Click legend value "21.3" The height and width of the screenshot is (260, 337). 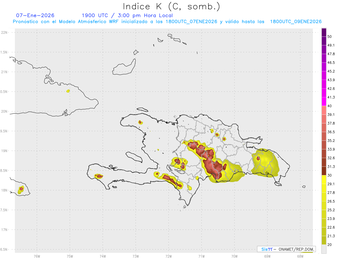[x=331, y=236]
